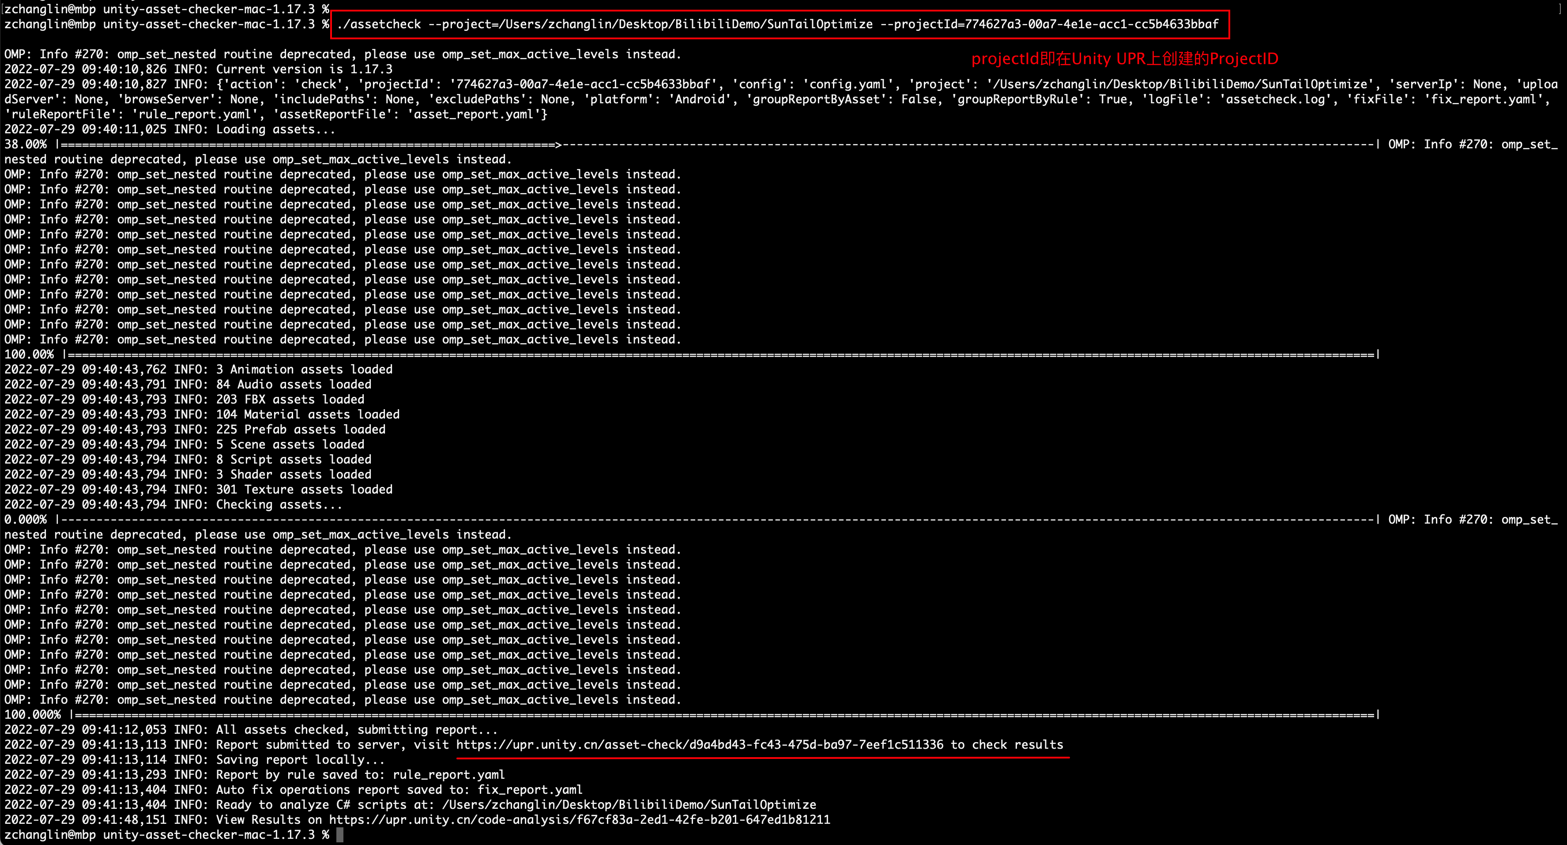
Task: Click the 'Current version is 1.17.3' line
Action: pyautogui.click(x=304, y=69)
